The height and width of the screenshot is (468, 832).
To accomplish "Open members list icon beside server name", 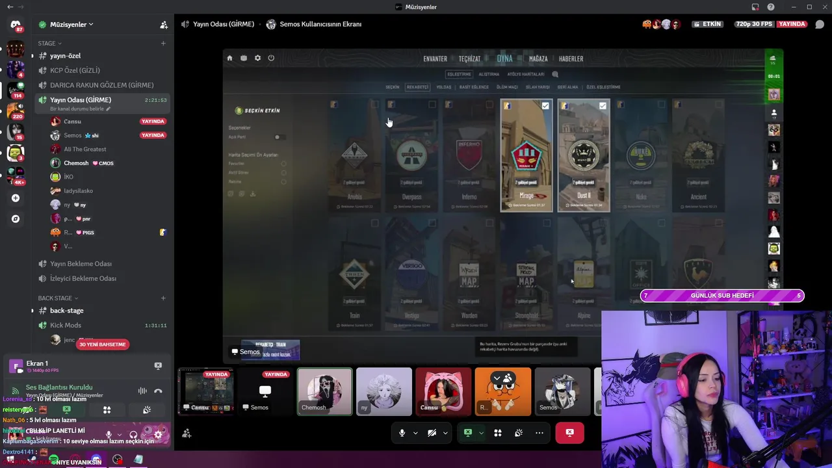I will pyautogui.click(x=164, y=25).
